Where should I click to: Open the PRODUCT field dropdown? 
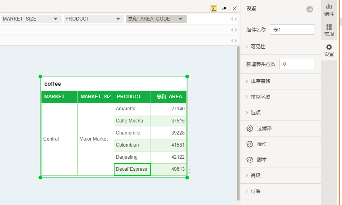[x=118, y=19]
